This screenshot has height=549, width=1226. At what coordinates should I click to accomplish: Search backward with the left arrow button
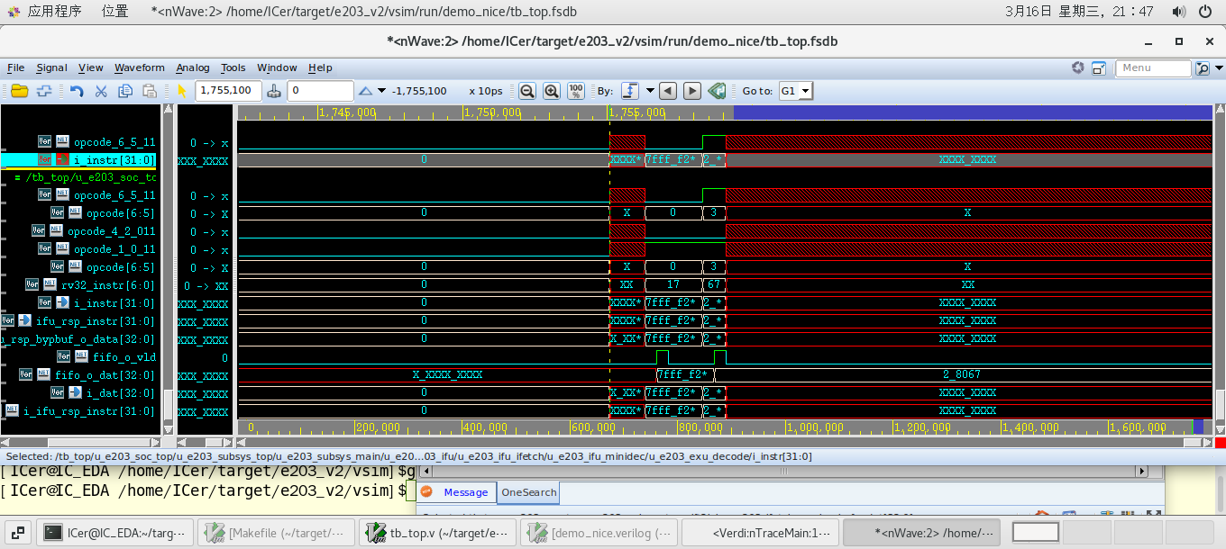coord(667,91)
